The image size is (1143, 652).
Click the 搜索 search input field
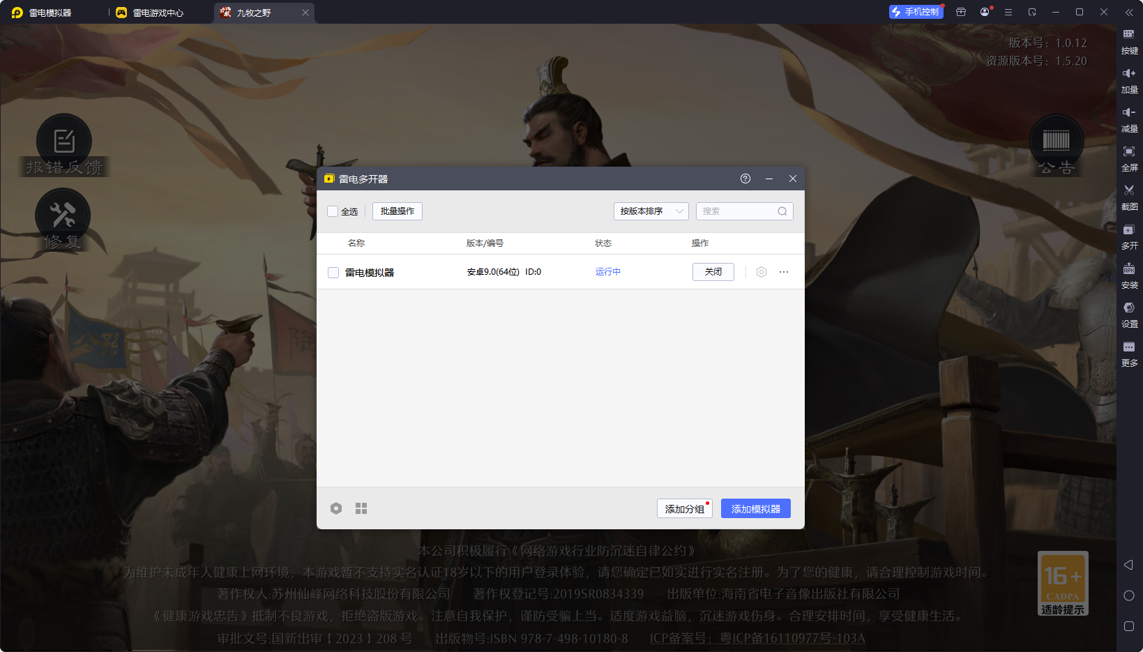(737, 211)
